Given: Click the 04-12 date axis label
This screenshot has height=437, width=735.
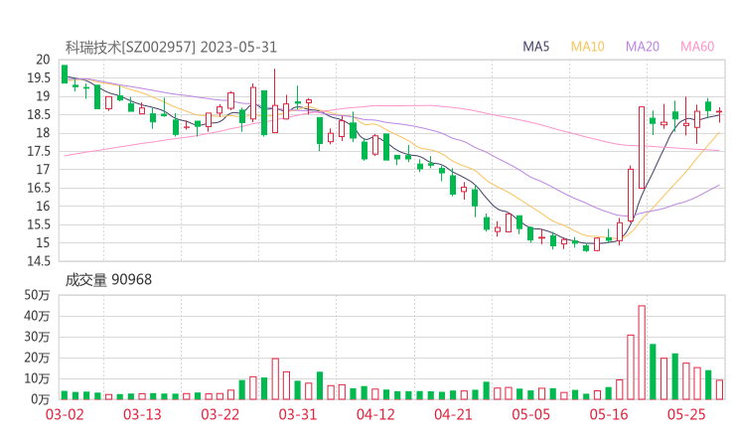Looking at the screenshot, I should pyautogui.click(x=375, y=415).
